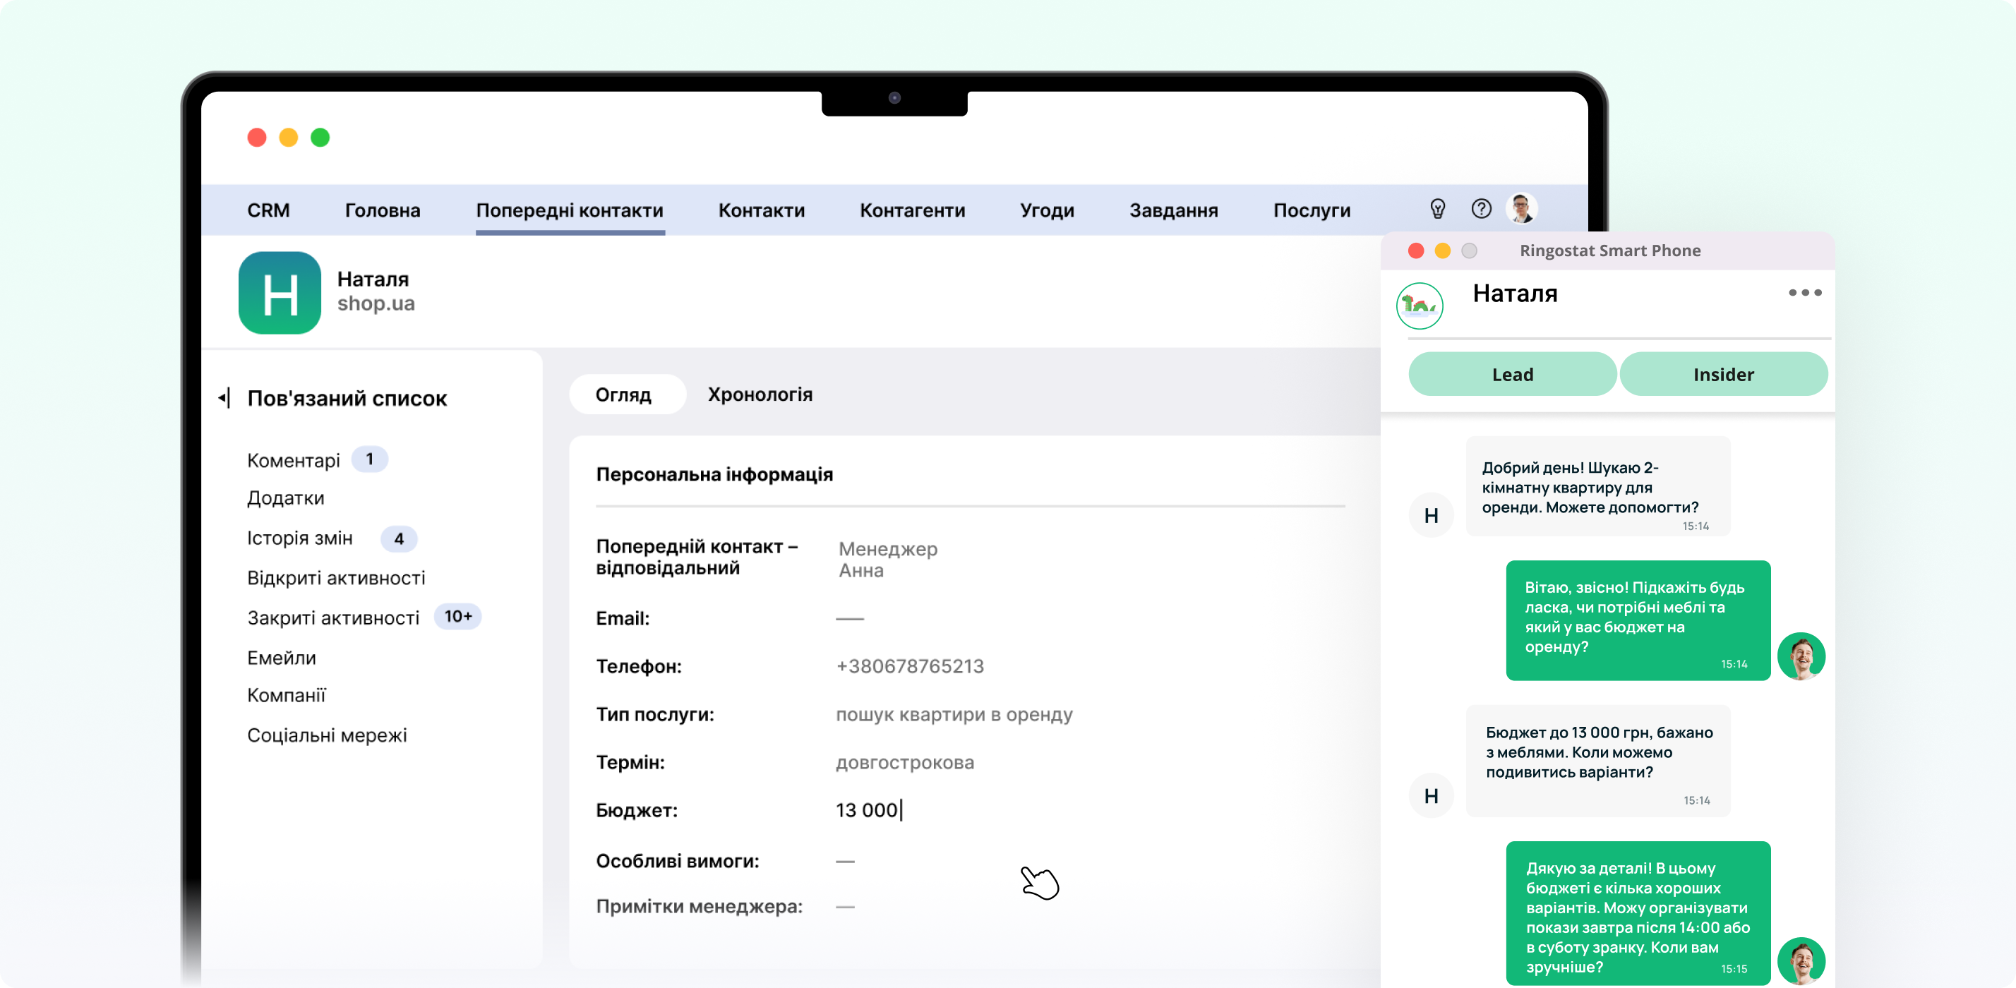Collapse the "Пов'язаний список" sidebar panel
This screenshot has height=988, width=2016.
224,397
